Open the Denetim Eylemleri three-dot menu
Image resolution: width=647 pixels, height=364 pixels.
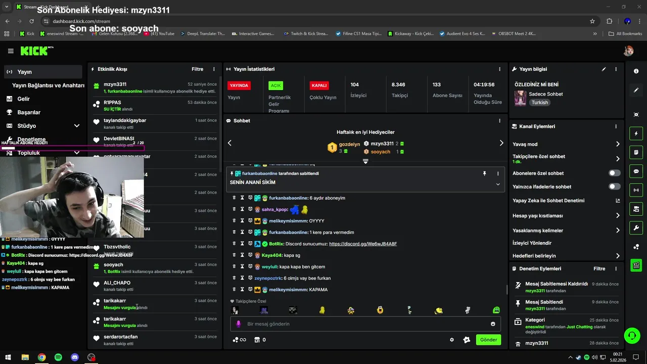click(616, 269)
